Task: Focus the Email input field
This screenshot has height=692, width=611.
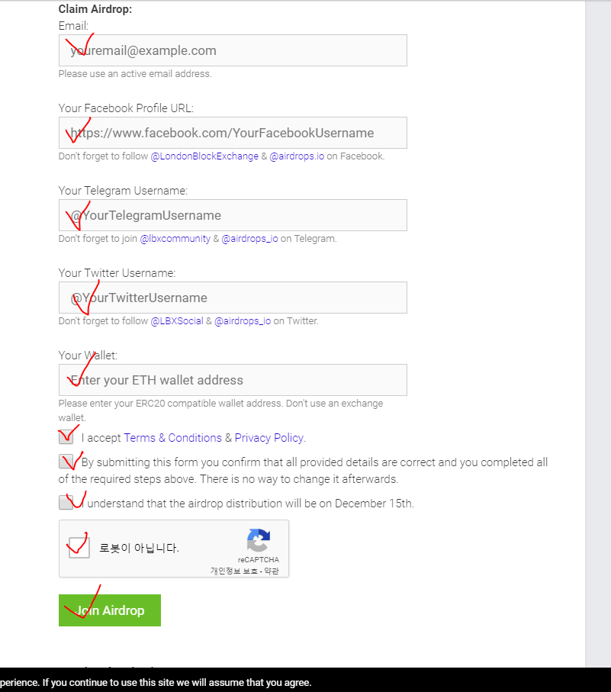Action: (x=233, y=50)
